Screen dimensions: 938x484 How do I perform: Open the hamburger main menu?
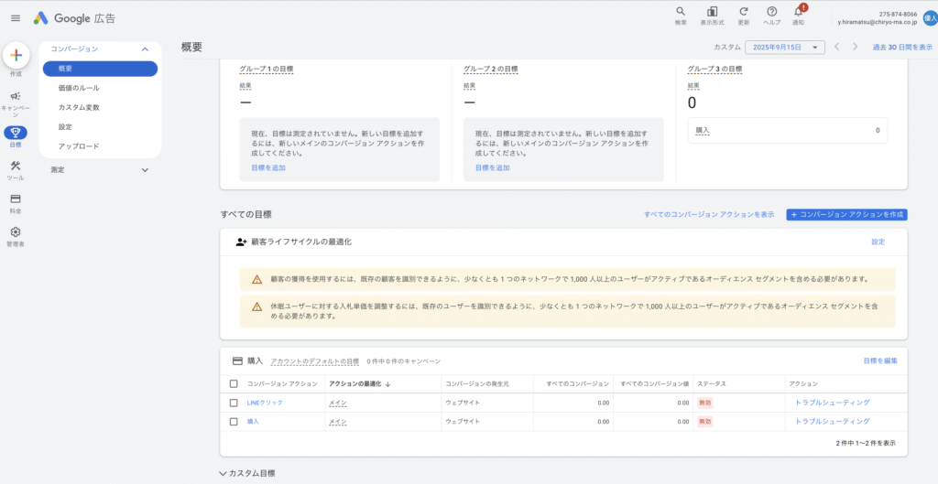coord(15,18)
